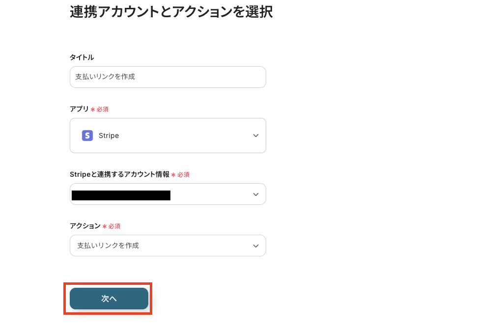Click inside the タイトル input field
The image size is (498, 330).
(x=168, y=77)
